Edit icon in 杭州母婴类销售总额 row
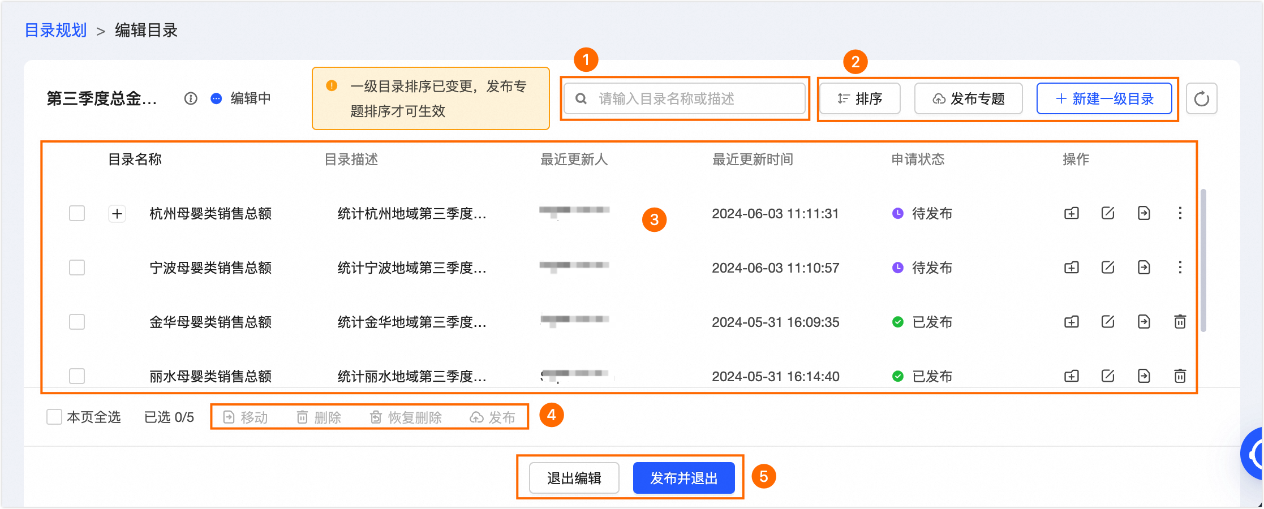The image size is (1264, 509). (x=1108, y=213)
